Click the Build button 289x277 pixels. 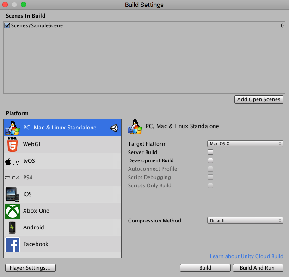[205, 268]
